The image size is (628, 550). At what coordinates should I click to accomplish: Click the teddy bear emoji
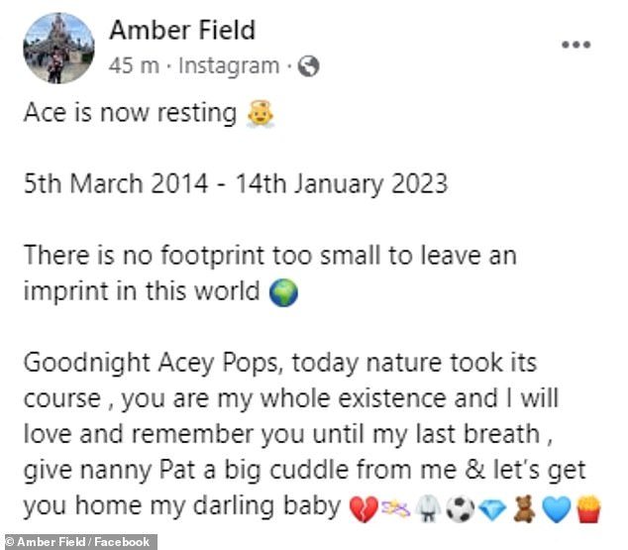point(524,508)
